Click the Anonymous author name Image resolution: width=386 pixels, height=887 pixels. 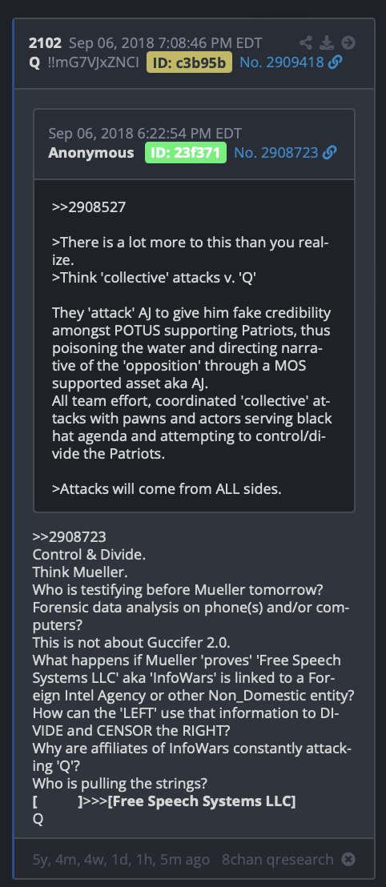pyautogui.click(x=91, y=152)
